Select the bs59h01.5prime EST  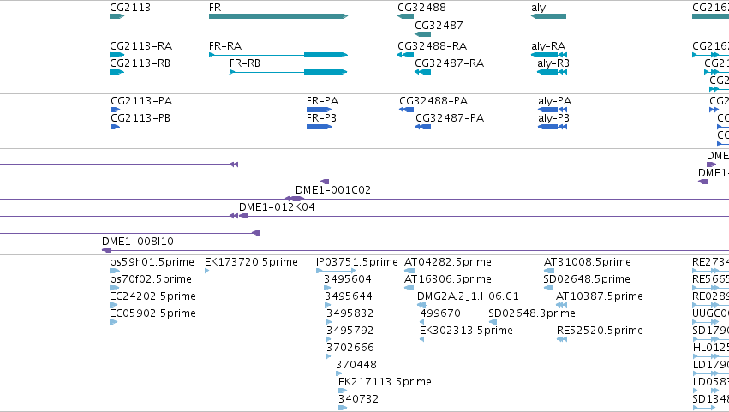115,271
